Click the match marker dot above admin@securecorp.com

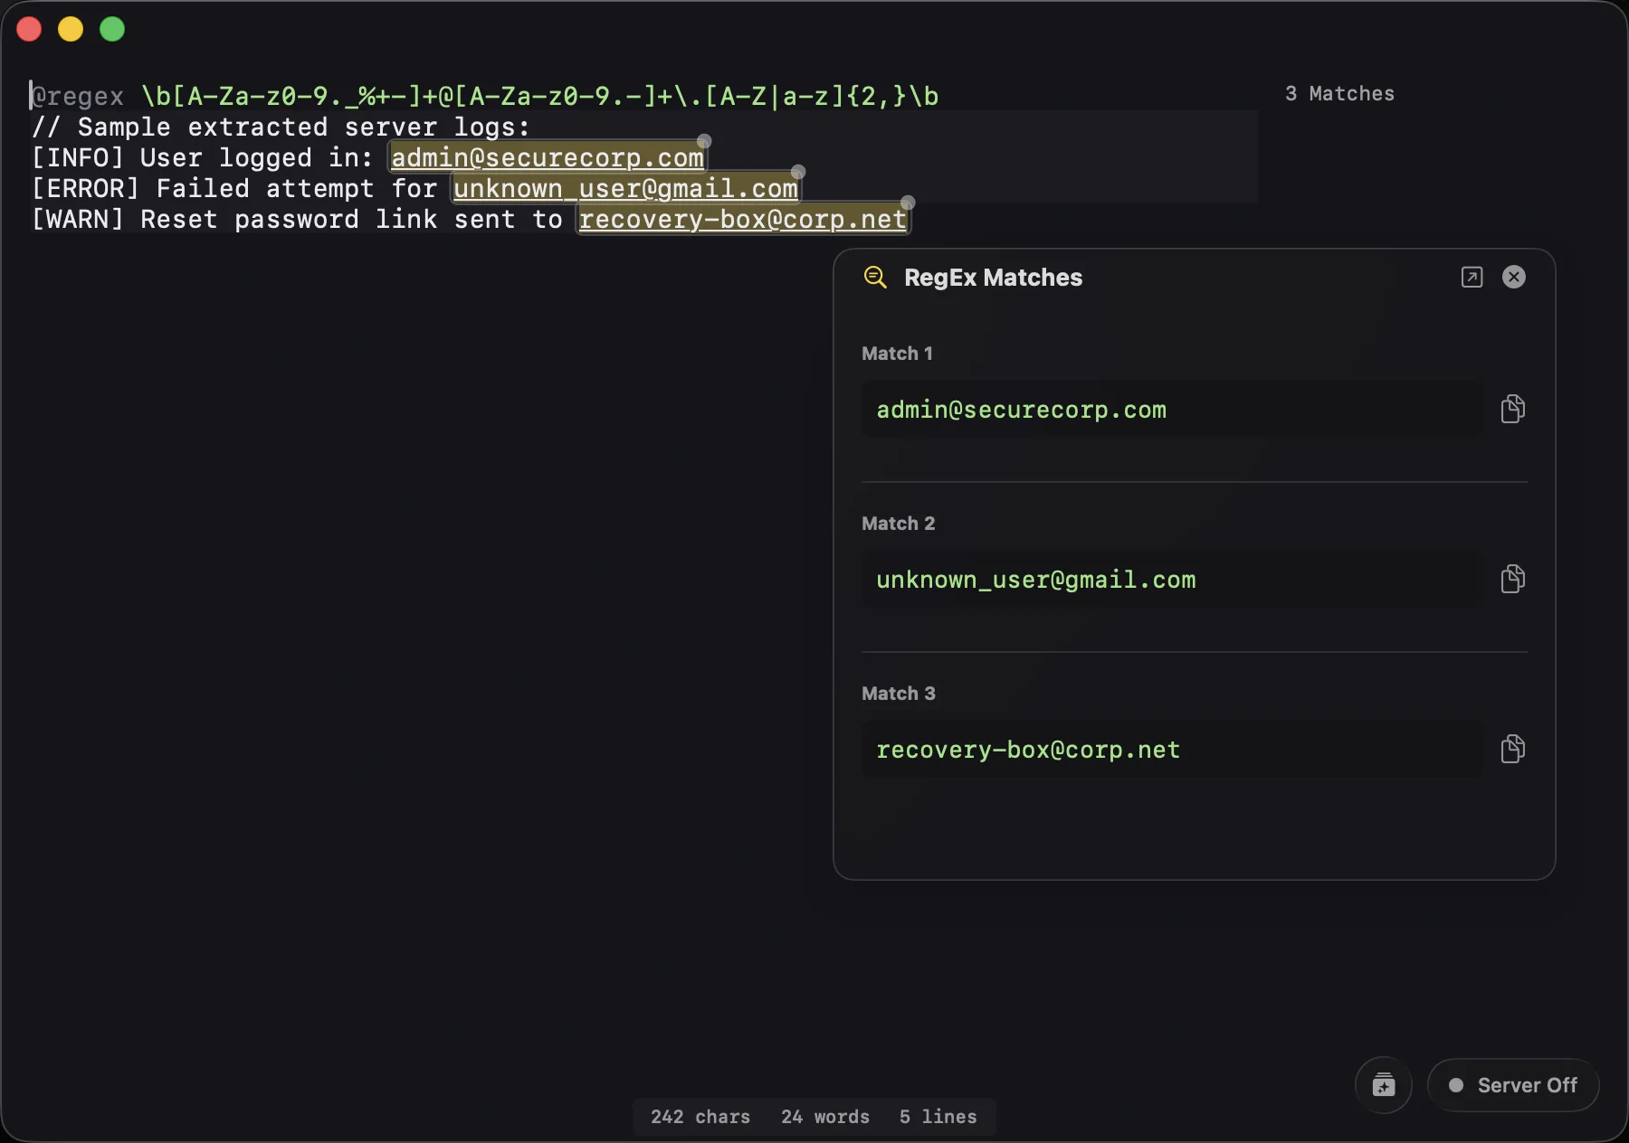pos(704,141)
